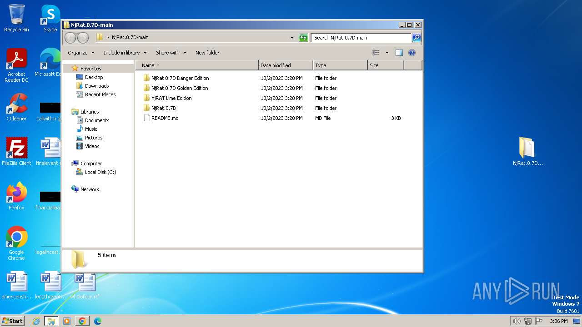Click the Recycle Bin desktop icon
Image resolution: width=582 pixels, height=327 pixels.
pos(16,18)
